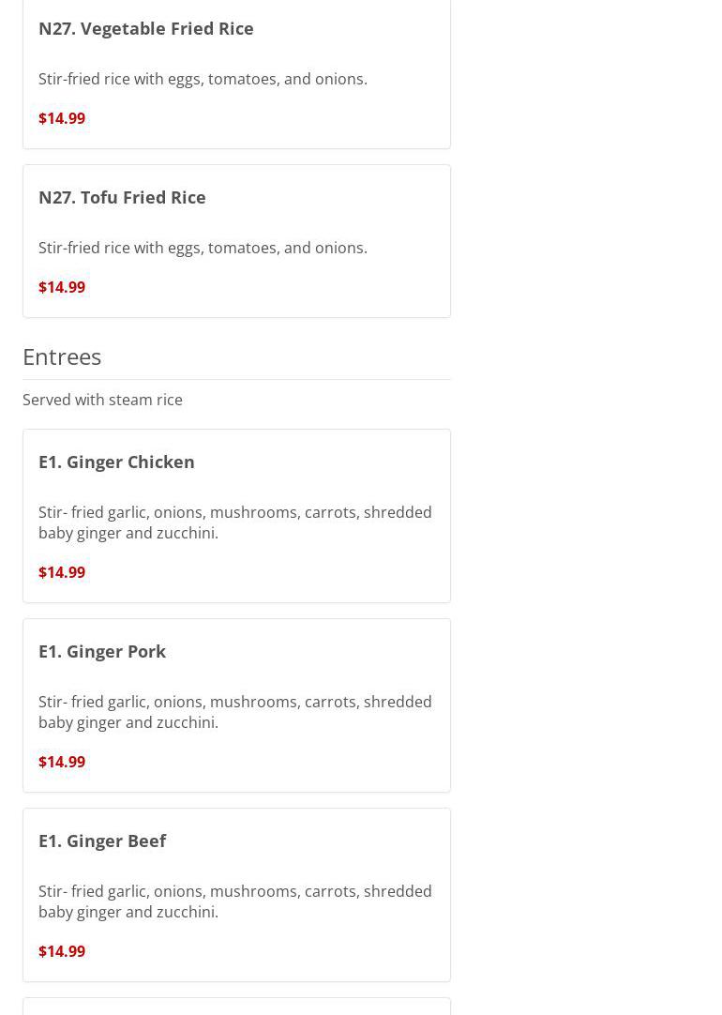The height and width of the screenshot is (1015, 722).
Task: Click the partially visible card below Ginger Beef
Action: coord(236,1007)
